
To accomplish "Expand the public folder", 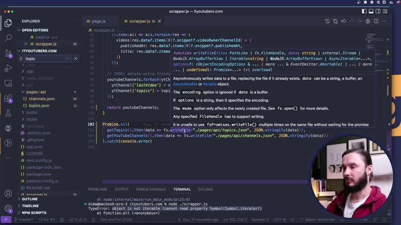I will 32,112.
